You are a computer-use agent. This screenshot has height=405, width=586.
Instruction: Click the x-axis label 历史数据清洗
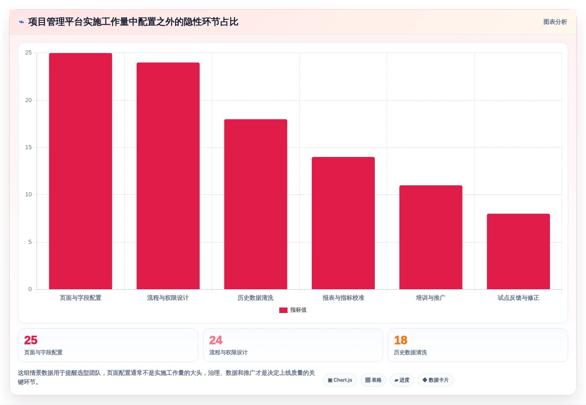click(x=256, y=298)
